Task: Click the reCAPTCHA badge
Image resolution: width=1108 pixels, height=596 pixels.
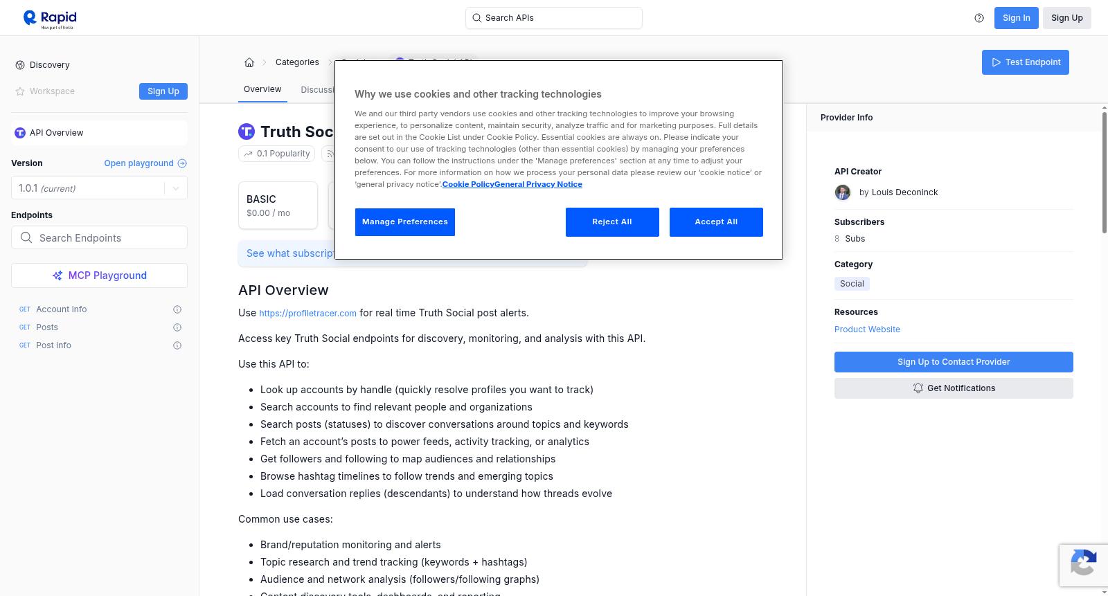Action: pos(1083,566)
